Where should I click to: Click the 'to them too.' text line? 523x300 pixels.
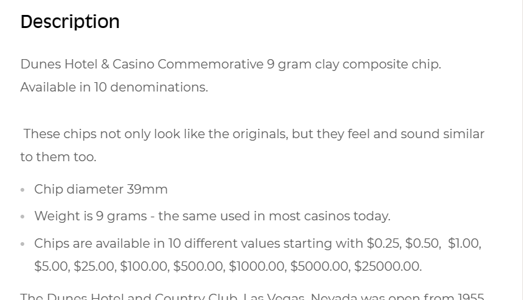58,157
